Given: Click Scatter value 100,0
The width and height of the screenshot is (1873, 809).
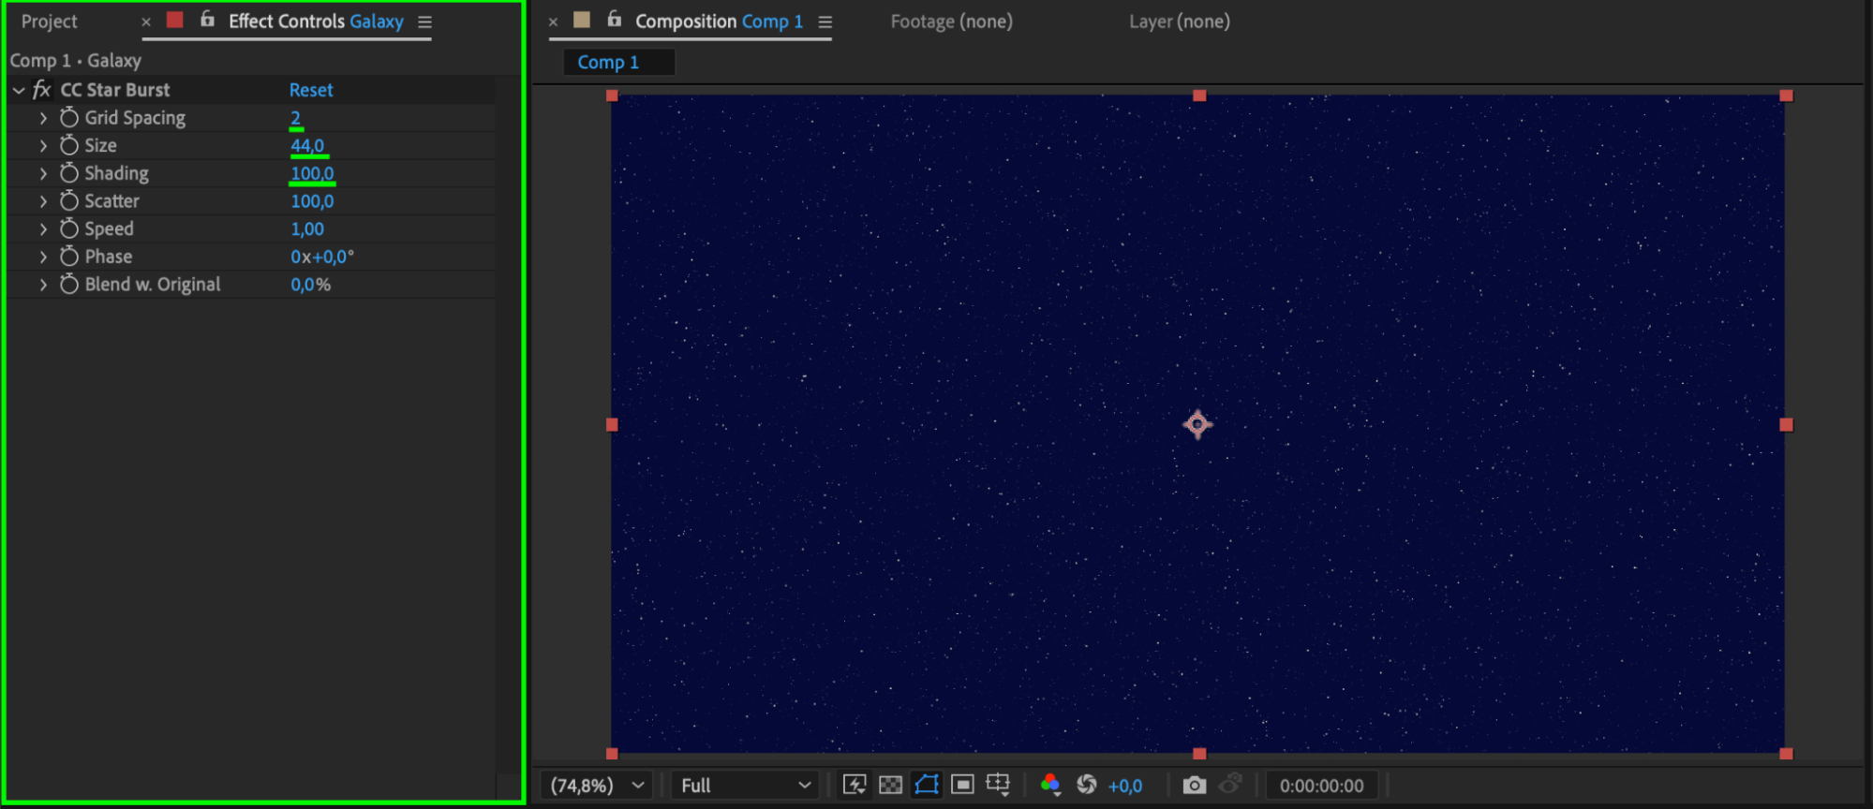Looking at the screenshot, I should pos(312,201).
